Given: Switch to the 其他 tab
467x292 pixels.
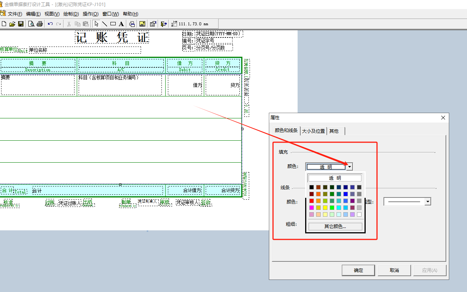Looking at the screenshot, I should click(x=334, y=131).
